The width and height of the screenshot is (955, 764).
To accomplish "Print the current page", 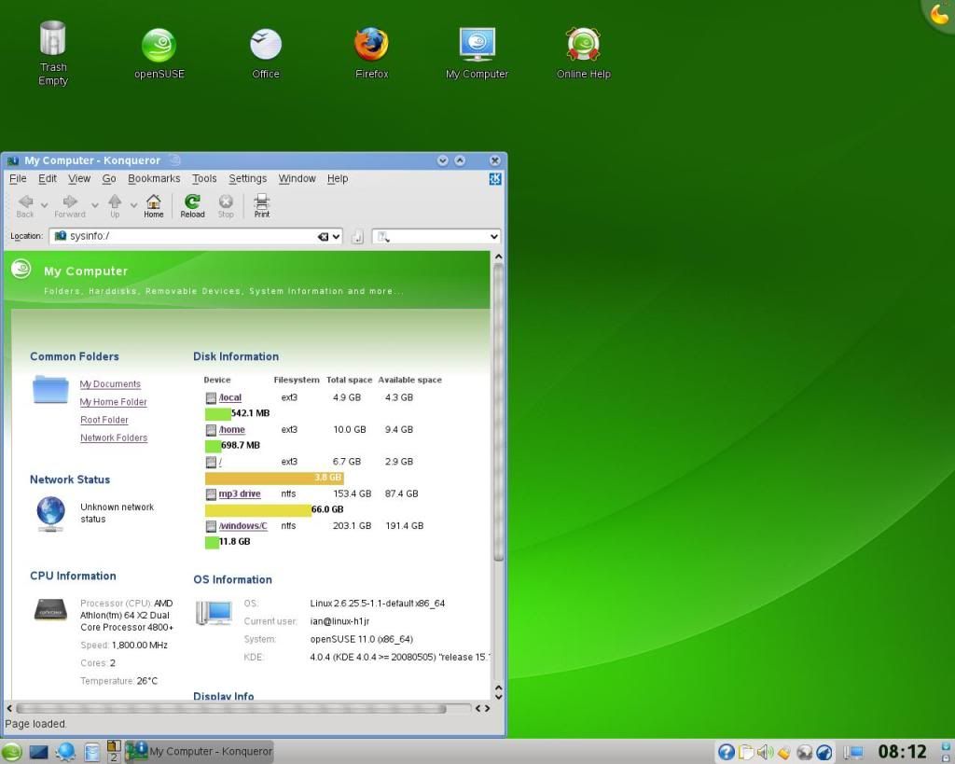I will (262, 206).
